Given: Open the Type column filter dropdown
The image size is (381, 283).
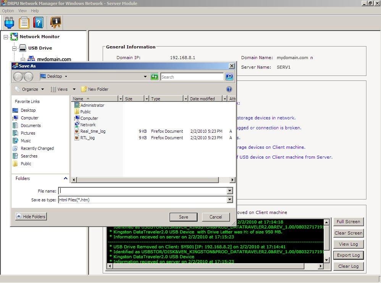Looking at the screenshot, I should pos(186,98).
